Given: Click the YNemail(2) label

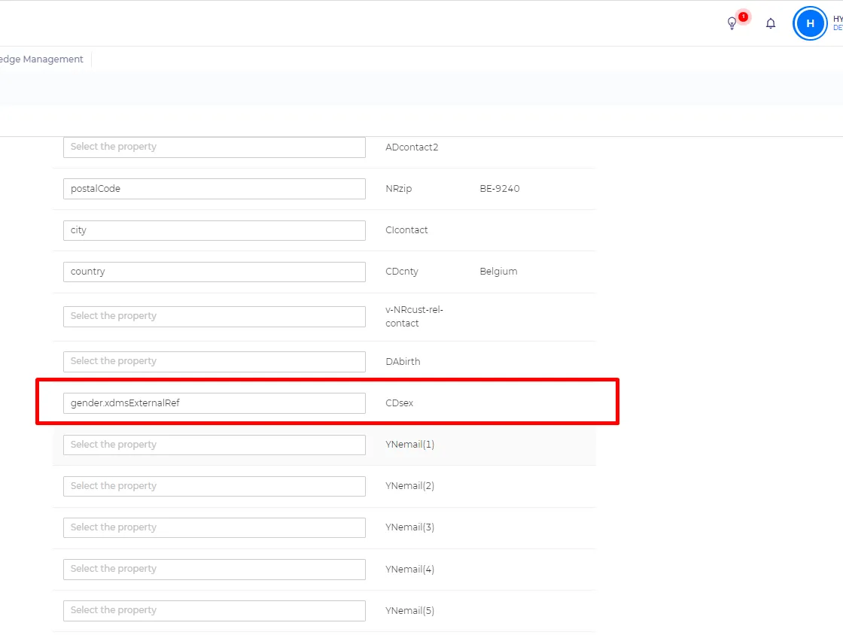Looking at the screenshot, I should click(x=409, y=486).
